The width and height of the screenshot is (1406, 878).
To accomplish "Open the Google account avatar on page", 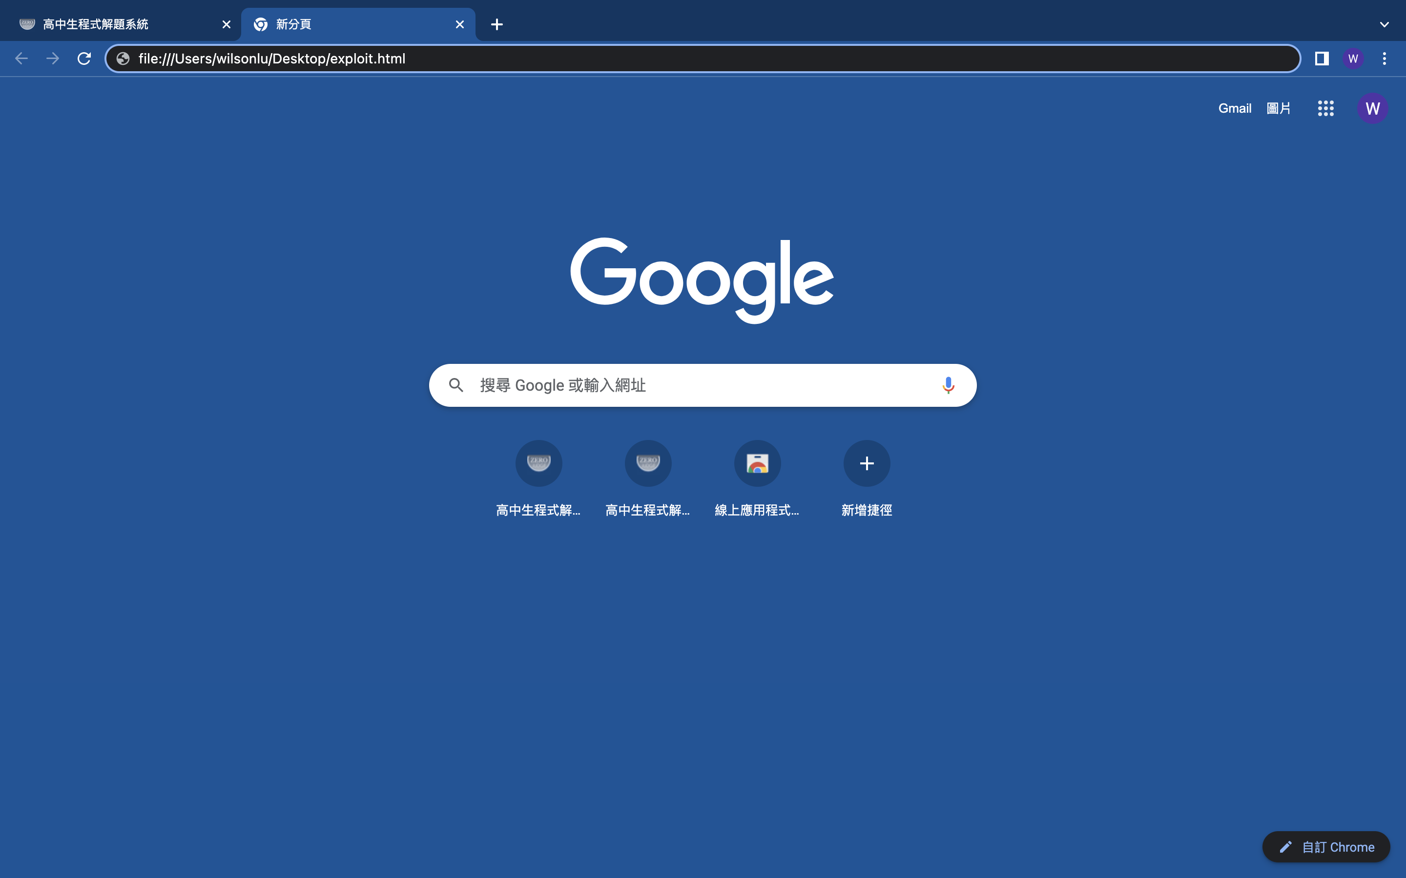I will (1373, 109).
